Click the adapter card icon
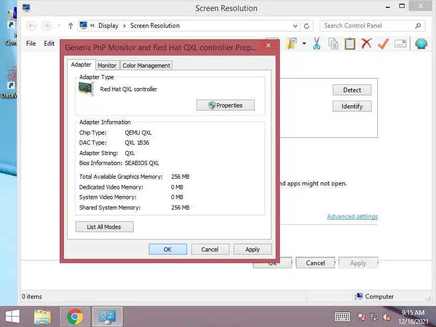The image size is (436, 327). pyautogui.click(x=86, y=89)
